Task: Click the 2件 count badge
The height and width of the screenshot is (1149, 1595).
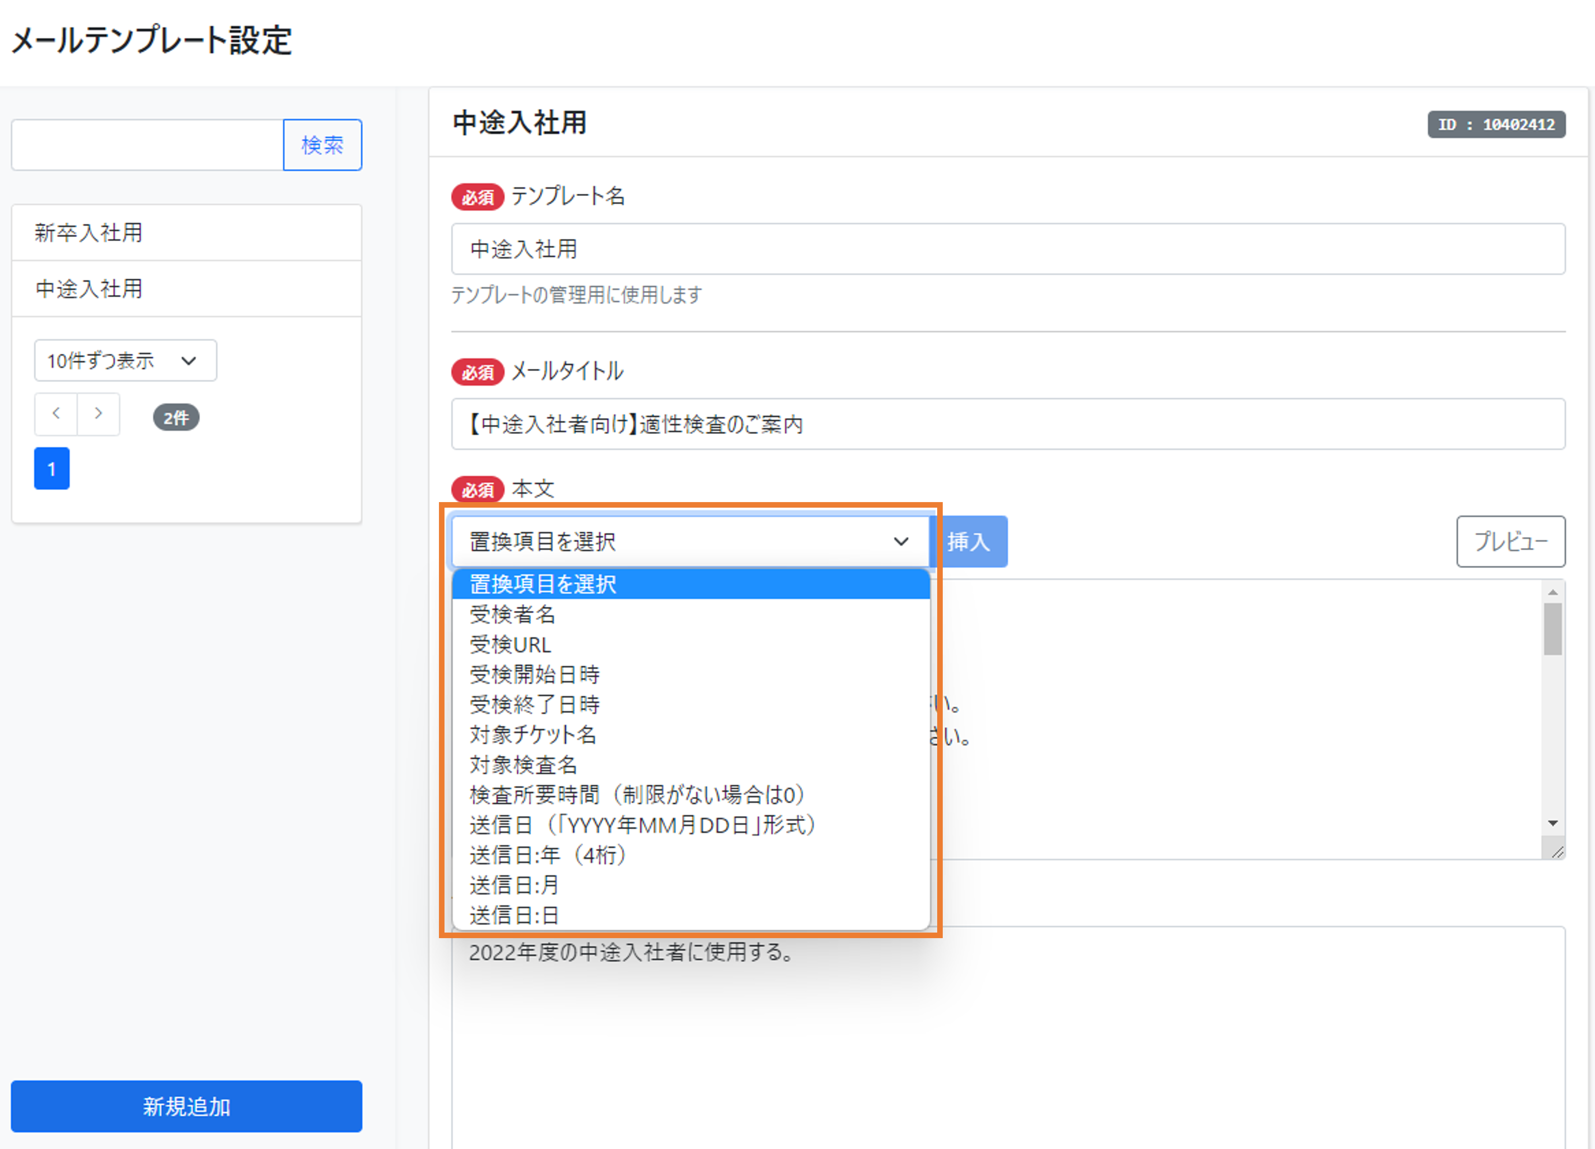Action: pyautogui.click(x=176, y=418)
